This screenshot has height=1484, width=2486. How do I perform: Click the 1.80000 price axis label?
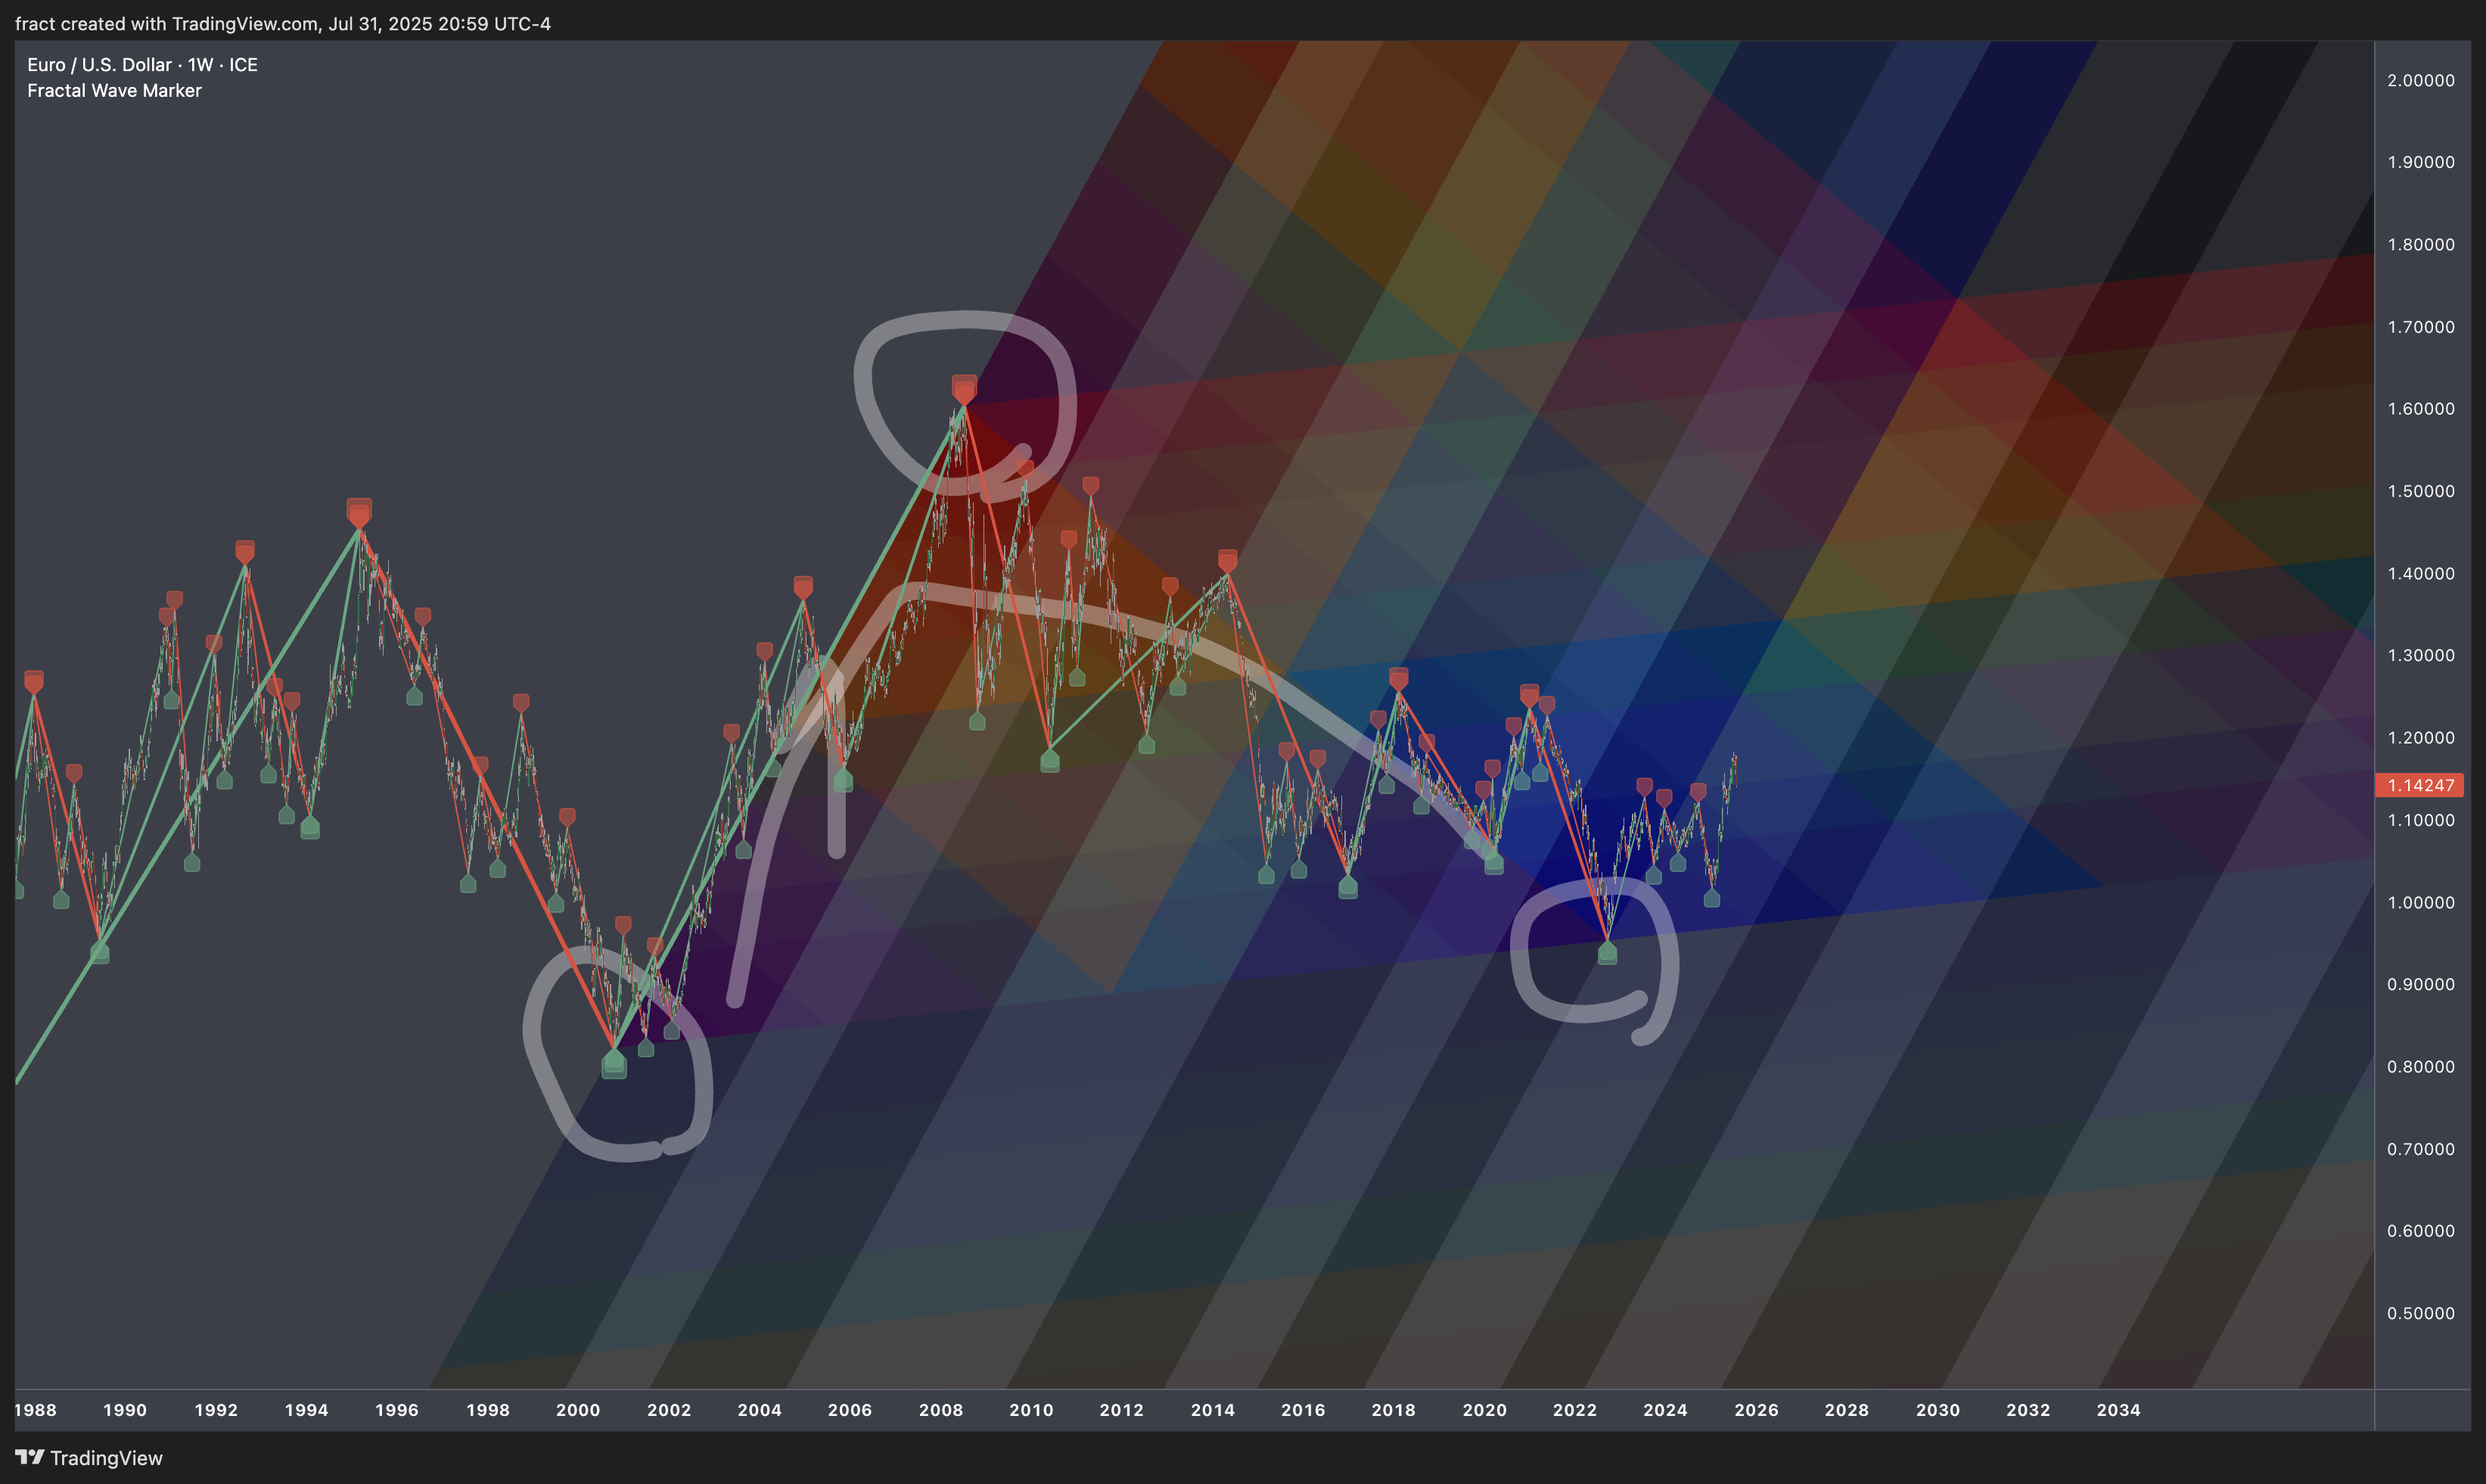click(x=2420, y=245)
